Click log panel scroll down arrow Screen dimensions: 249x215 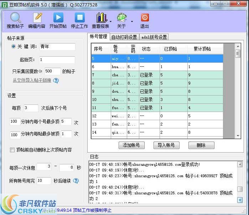point(240,200)
